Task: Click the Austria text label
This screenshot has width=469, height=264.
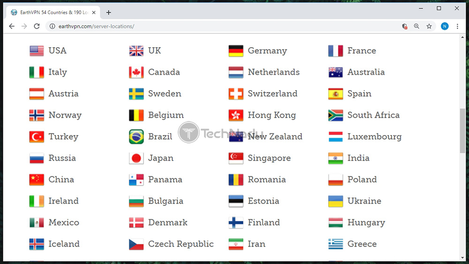Action: click(63, 94)
